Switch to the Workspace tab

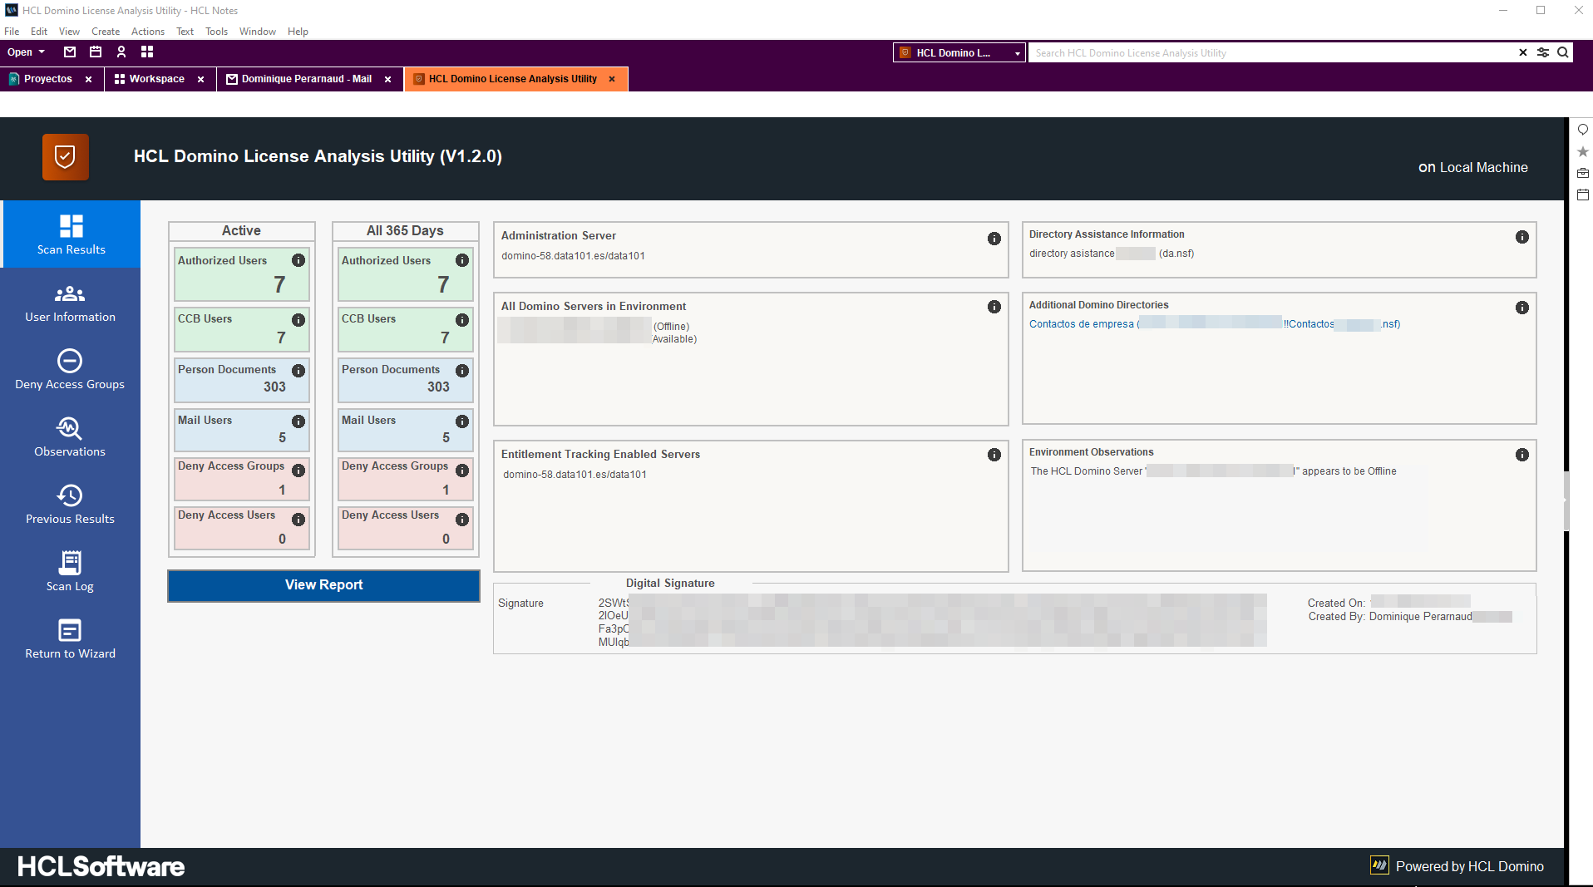point(156,79)
